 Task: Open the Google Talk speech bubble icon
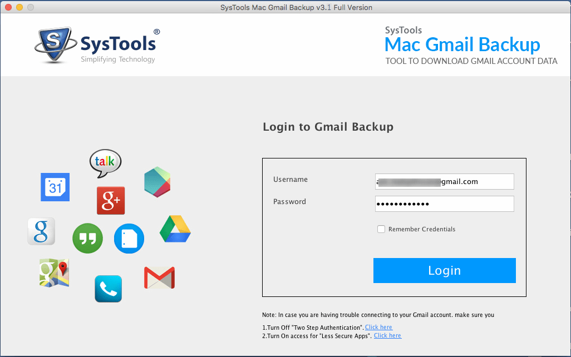pyautogui.click(x=105, y=162)
